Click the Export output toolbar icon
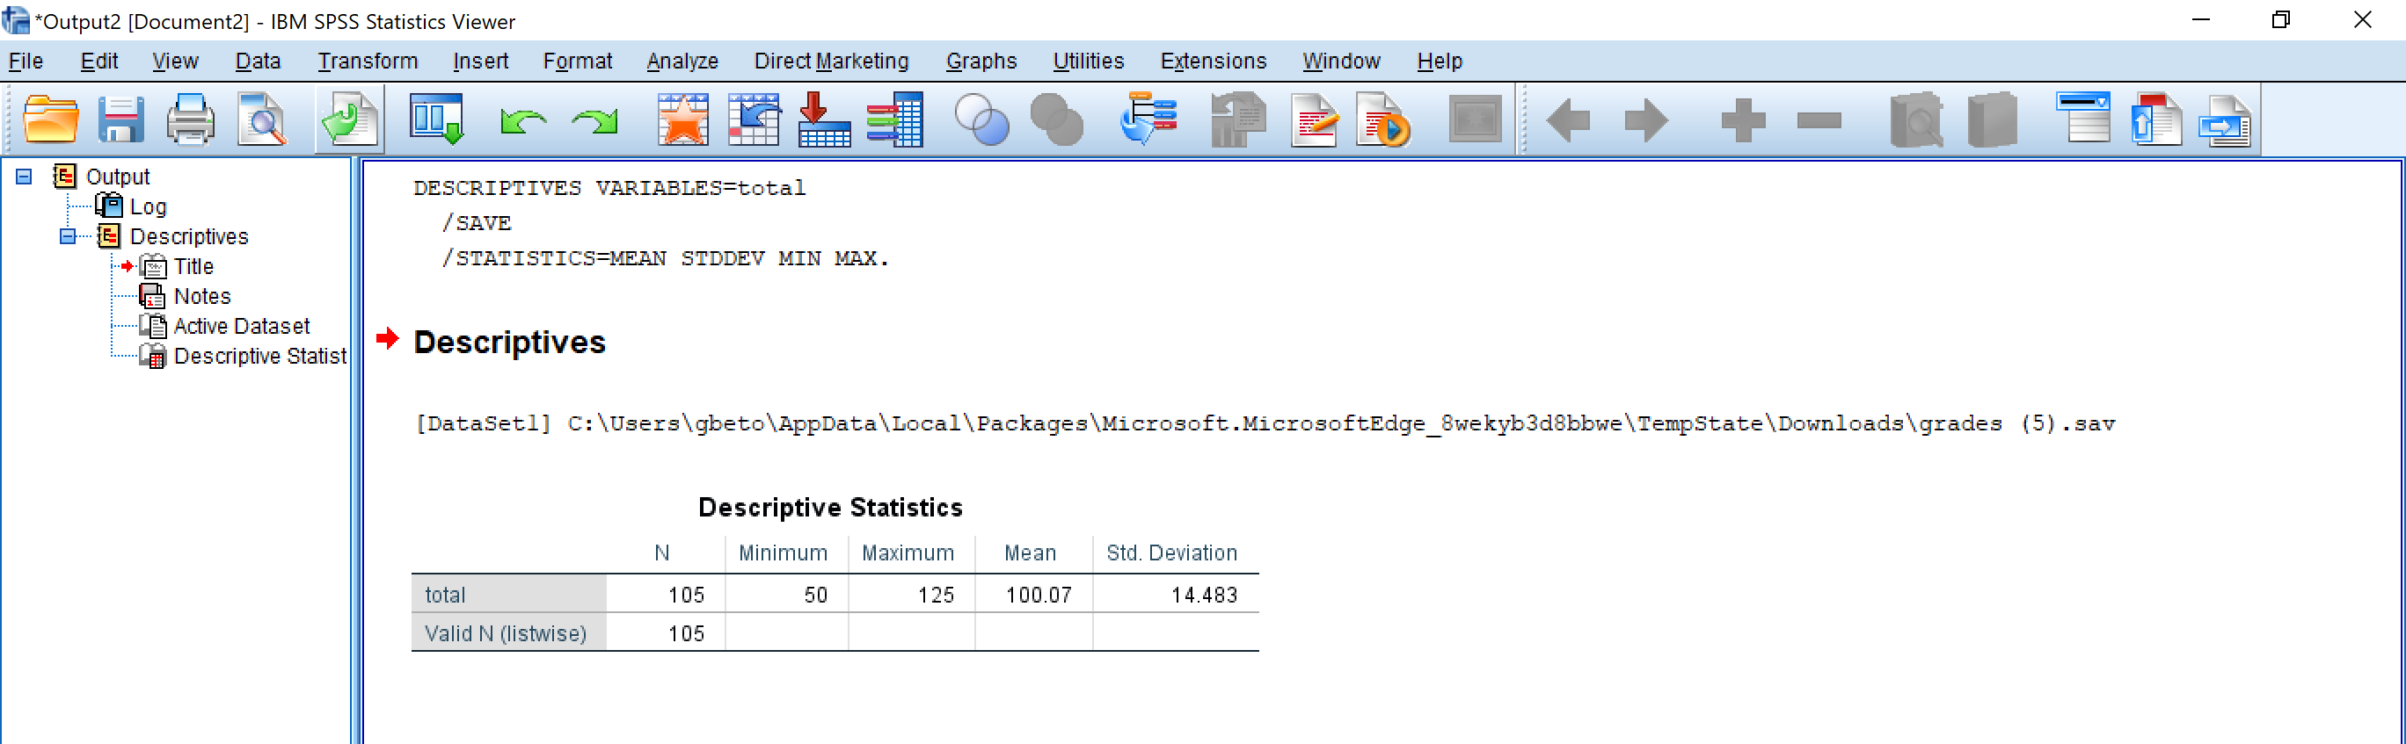 point(349,119)
